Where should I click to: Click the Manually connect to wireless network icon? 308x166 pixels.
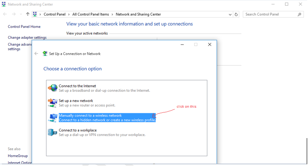[x=53, y=118]
